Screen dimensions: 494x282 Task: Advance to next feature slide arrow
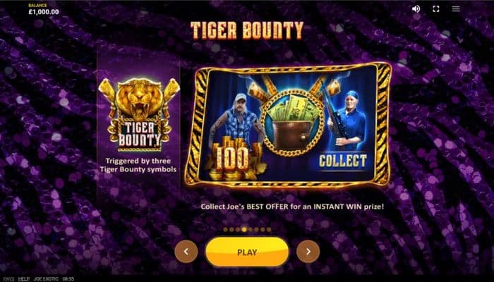pyautogui.click(x=308, y=252)
